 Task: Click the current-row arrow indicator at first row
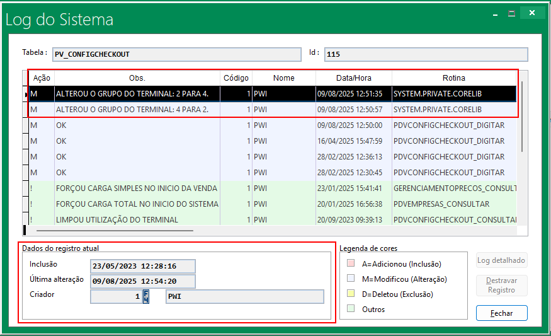pos(26,94)
